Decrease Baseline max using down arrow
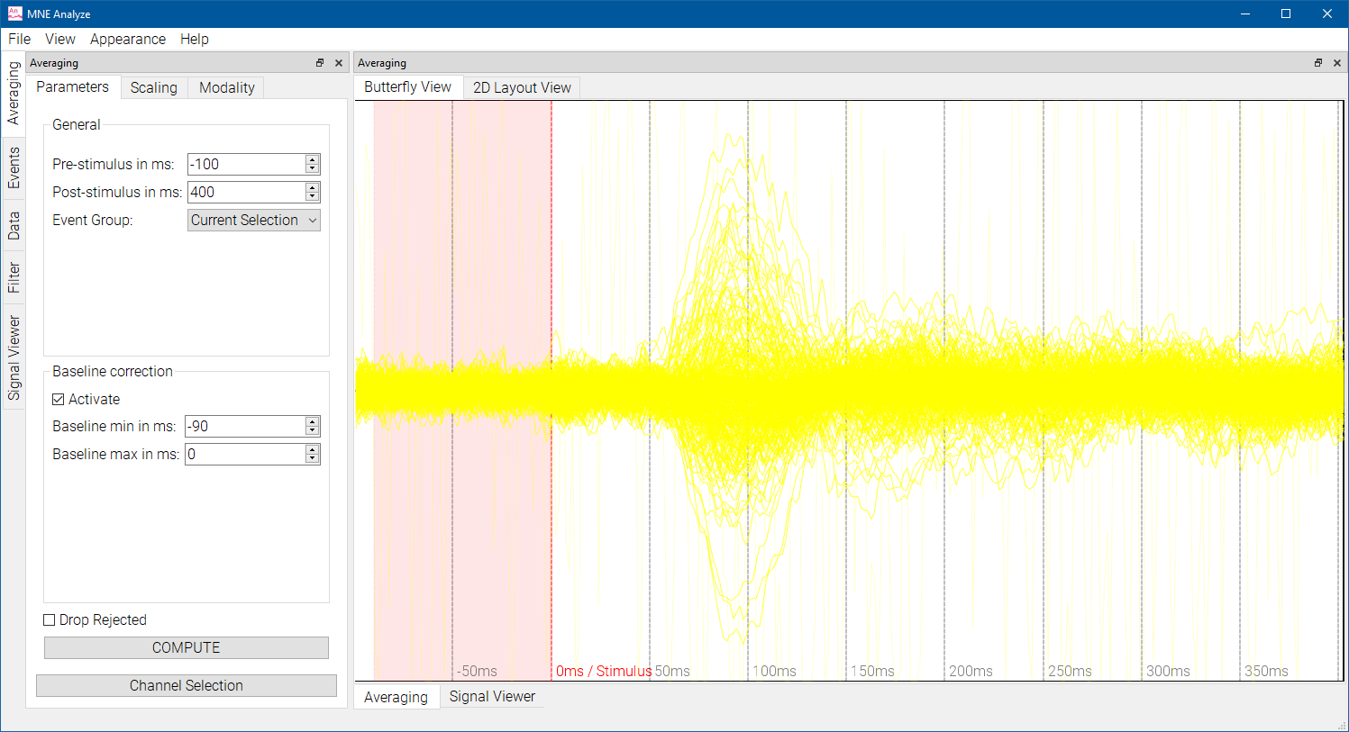The image size is (1349, 732). pyautogui.click(x=313, y=458)
